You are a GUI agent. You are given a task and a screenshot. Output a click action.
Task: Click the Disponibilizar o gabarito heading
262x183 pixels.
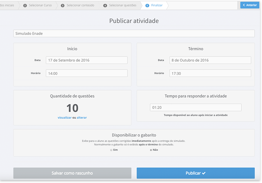point(134,135)
